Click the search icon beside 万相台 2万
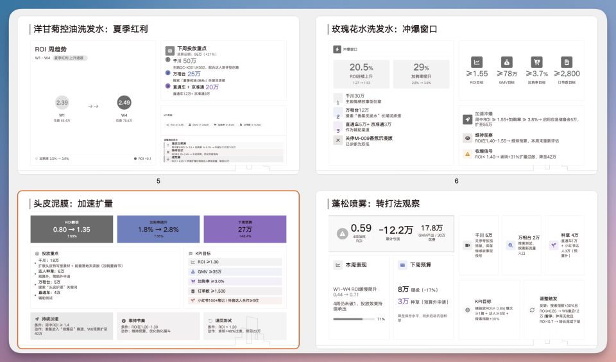Viewport: 616px width, 362px height. coord(510,245)
